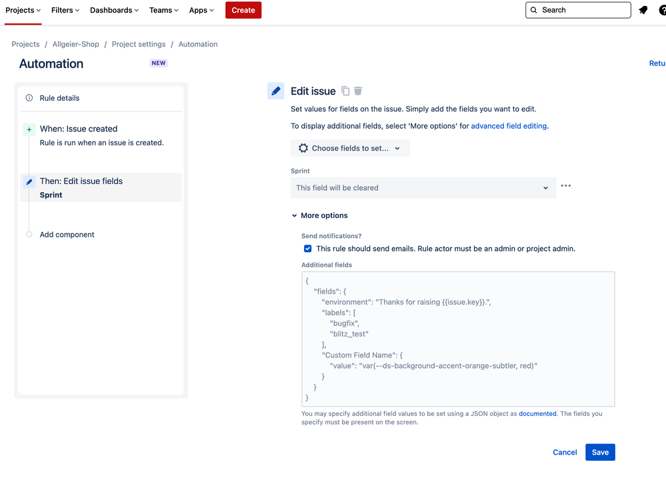Screen dimensions: 666x478
Task: Collapse the More options section
Action: click(319, 215)
